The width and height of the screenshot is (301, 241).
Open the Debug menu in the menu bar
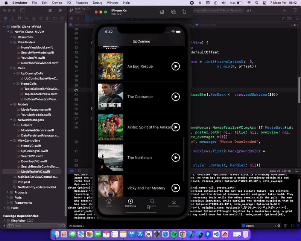pyautogui.click(x=97, y=3)
